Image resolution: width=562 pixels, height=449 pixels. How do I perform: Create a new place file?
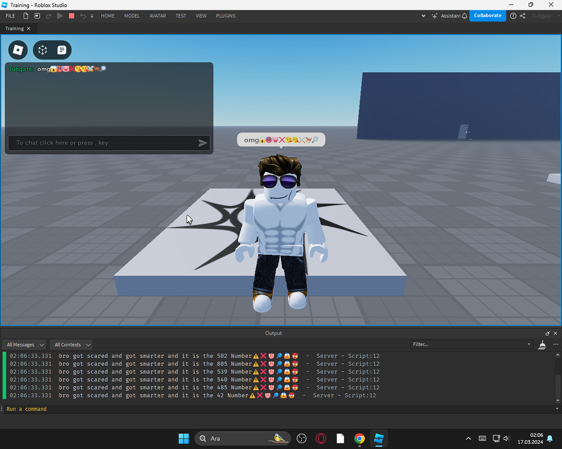click(26, 15)
